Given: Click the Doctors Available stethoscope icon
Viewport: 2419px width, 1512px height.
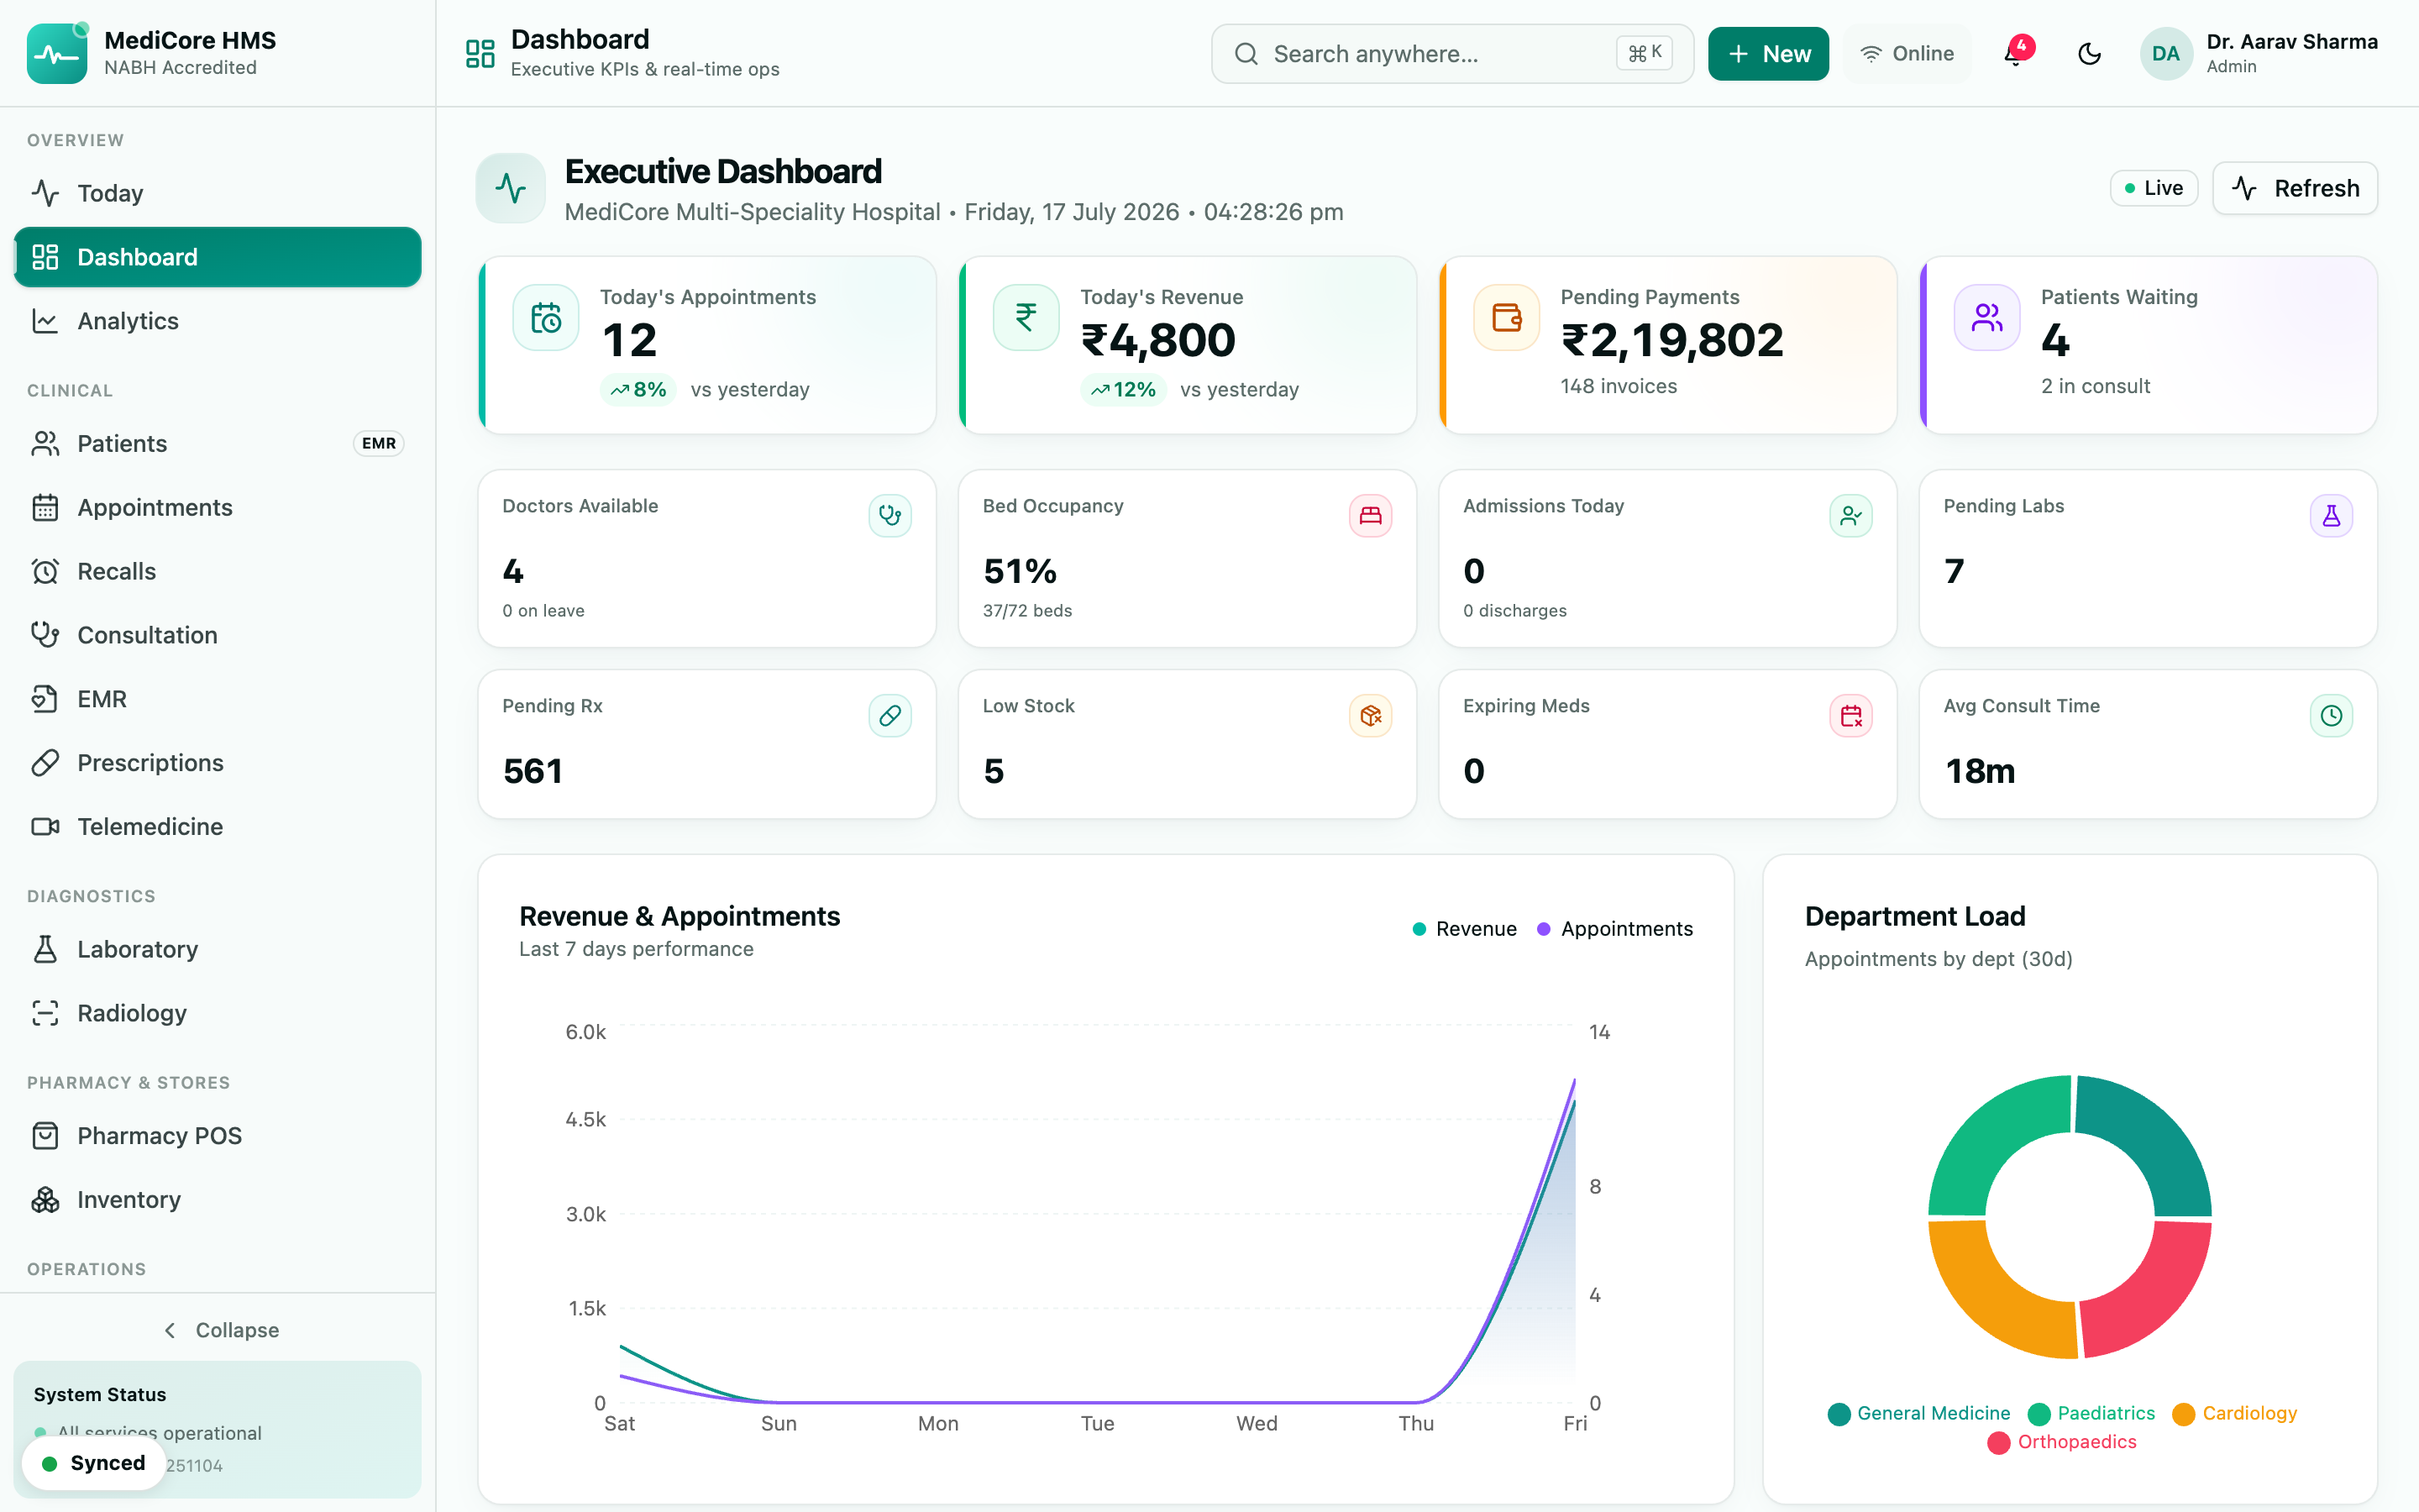Looking at the screenshot, I should pyautogui.click(x=889, y=516).
